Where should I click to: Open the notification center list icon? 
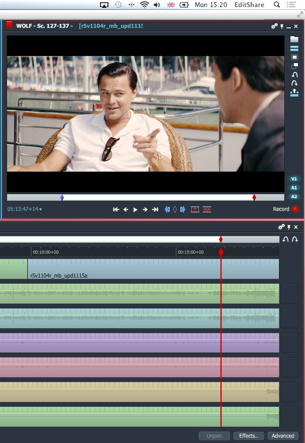pos(291,5)
